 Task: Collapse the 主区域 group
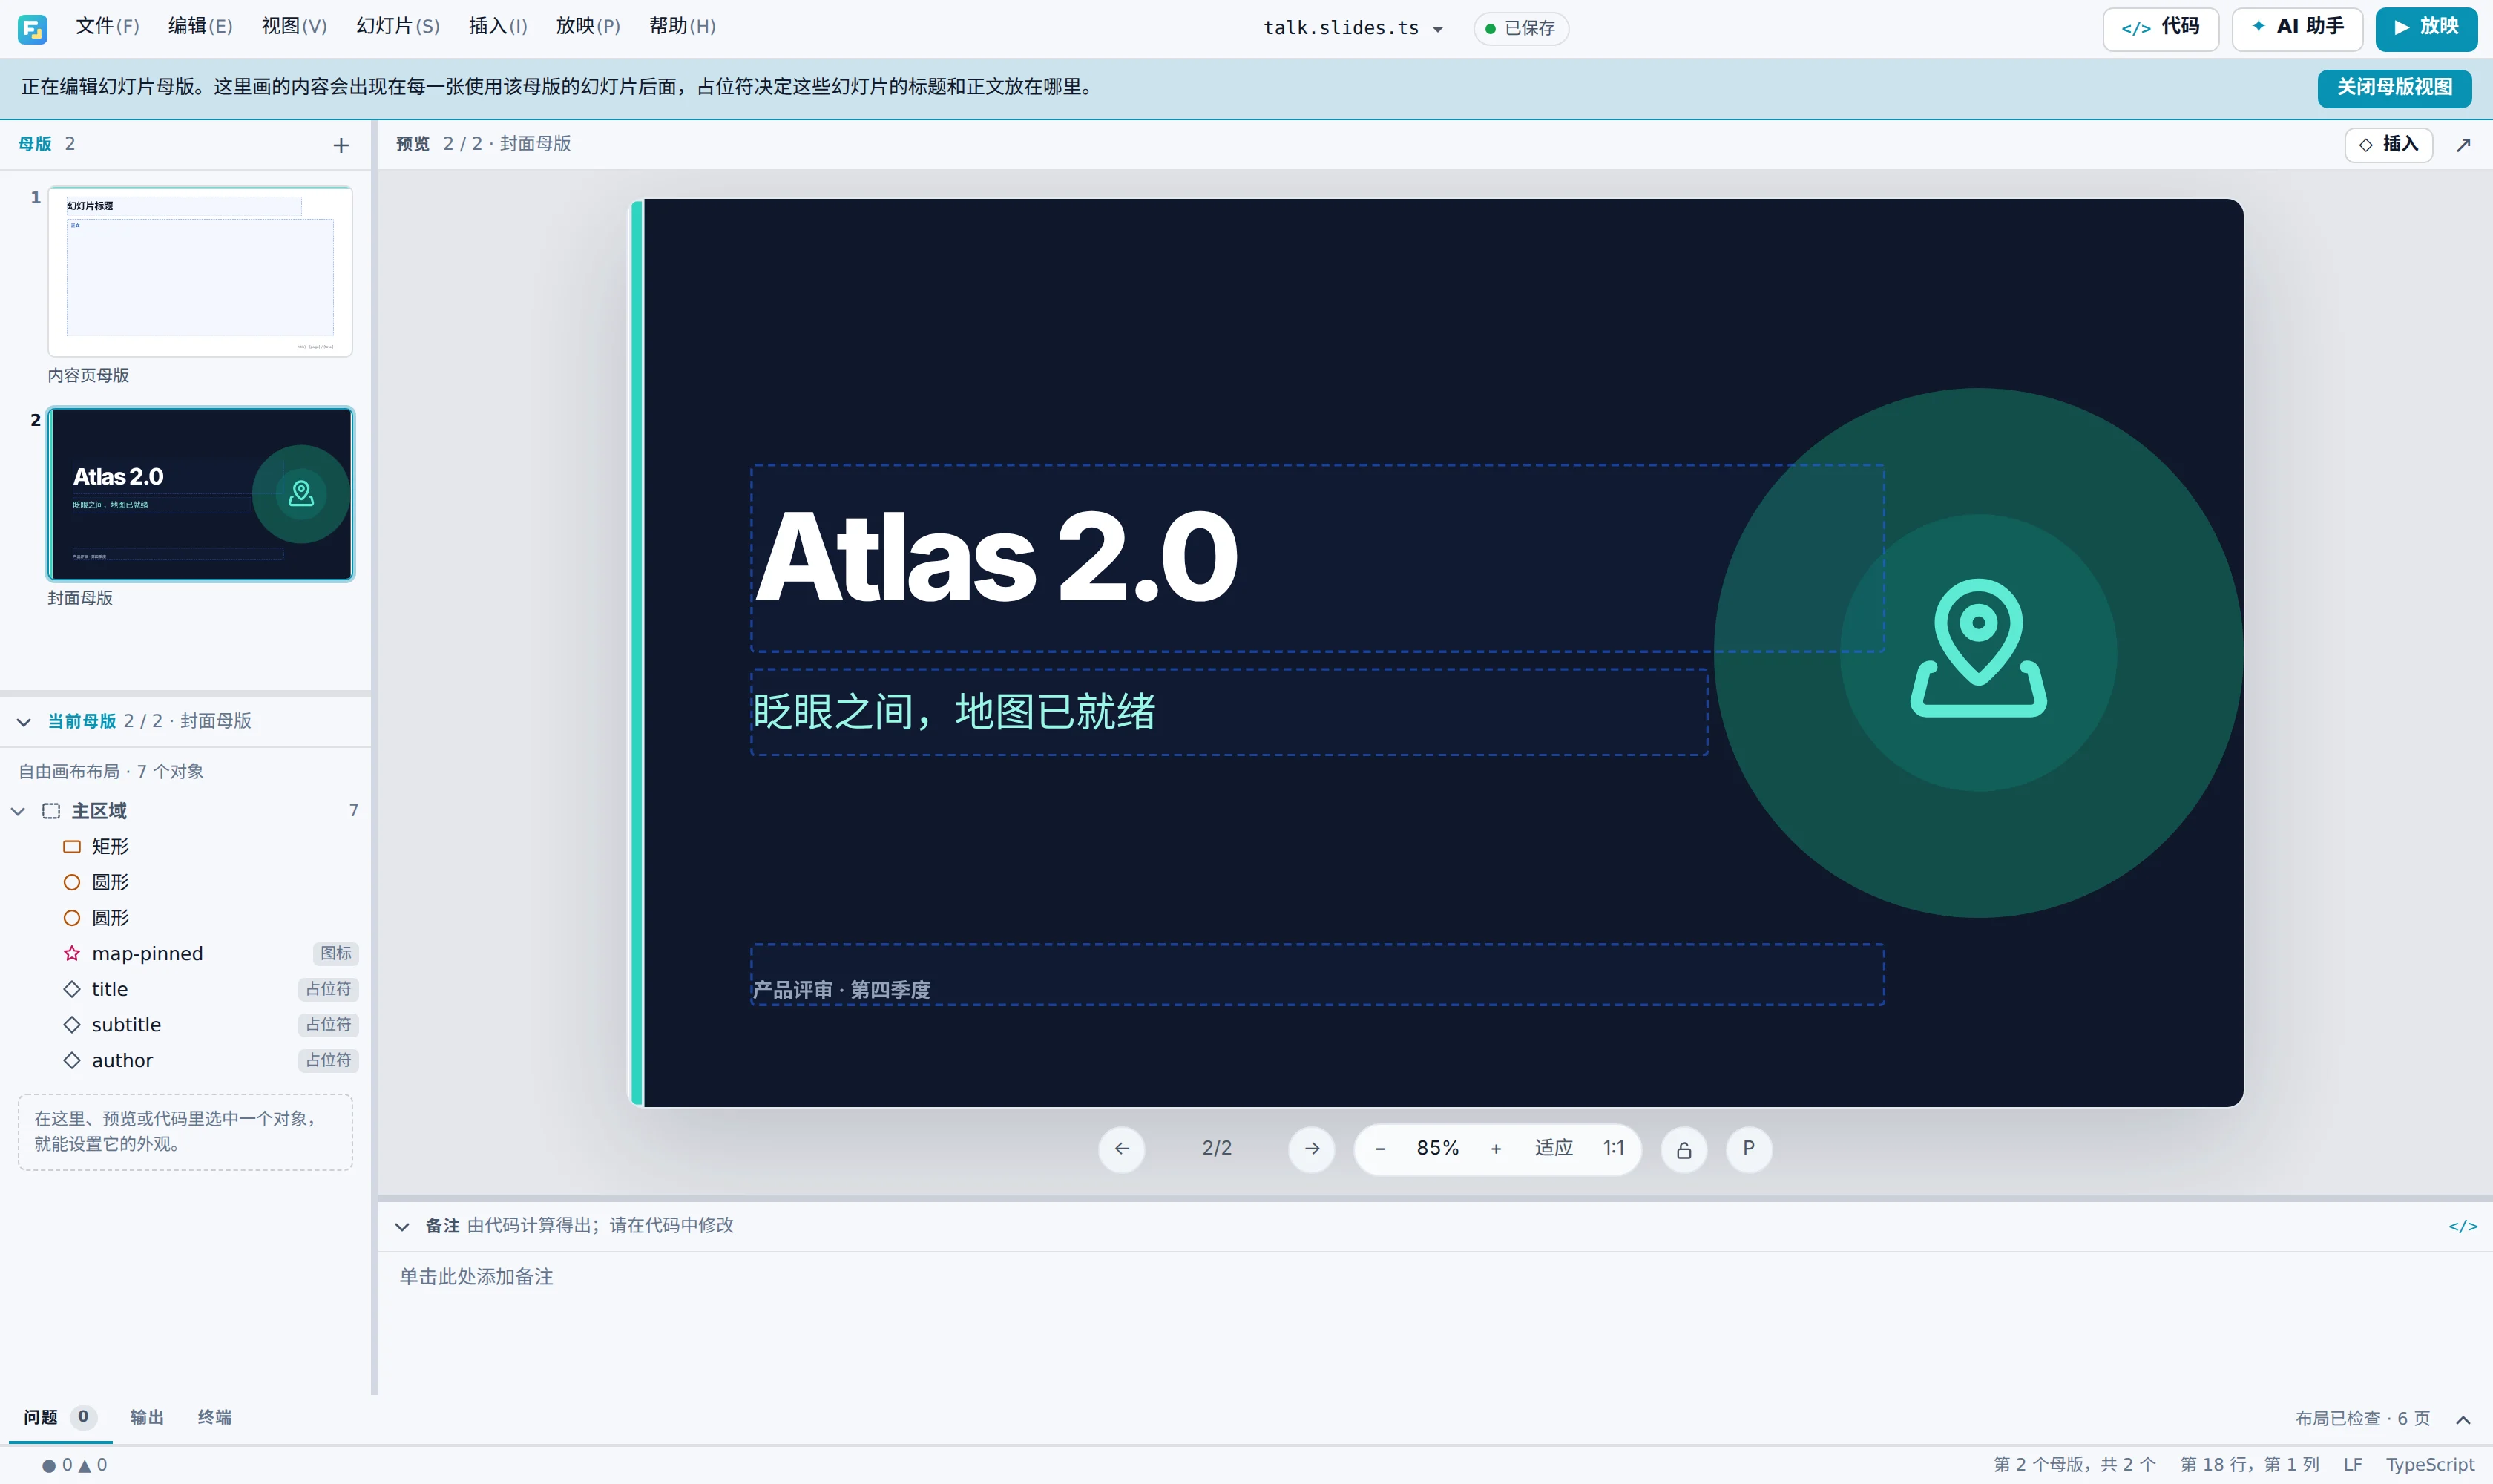18,811
